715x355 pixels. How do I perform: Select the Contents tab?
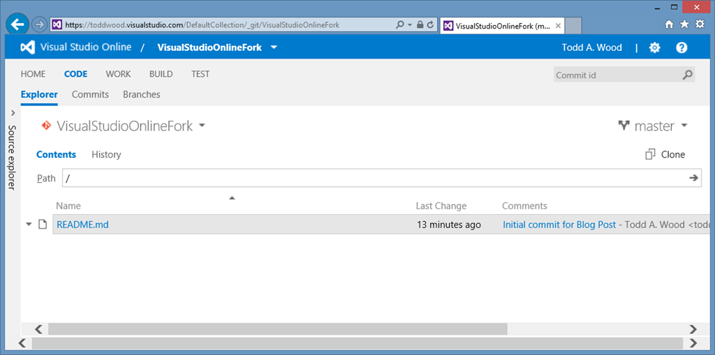[x=56, y=155]
